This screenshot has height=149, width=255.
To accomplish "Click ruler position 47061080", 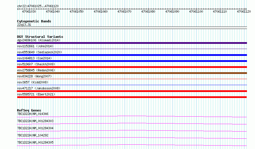I will click(148, 11).
